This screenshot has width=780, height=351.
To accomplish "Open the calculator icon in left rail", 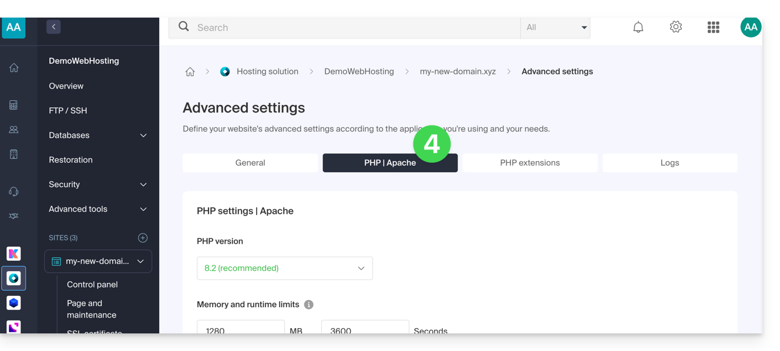I will pos(14,105).
